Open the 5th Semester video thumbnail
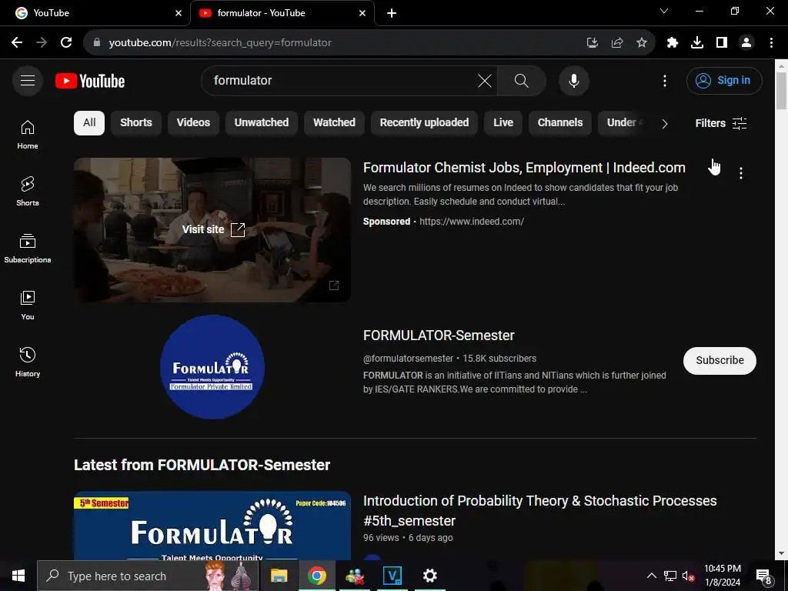The height and width of the screenshot is (591, 788). (212, 526)
